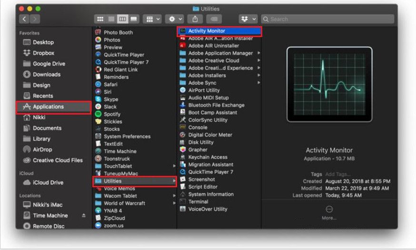Click the Edit Tags toolbar button

(214, 19)
